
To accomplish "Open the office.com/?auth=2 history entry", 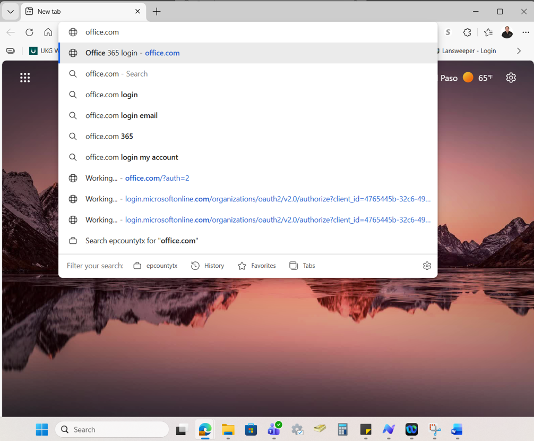I will click(248, 178).
